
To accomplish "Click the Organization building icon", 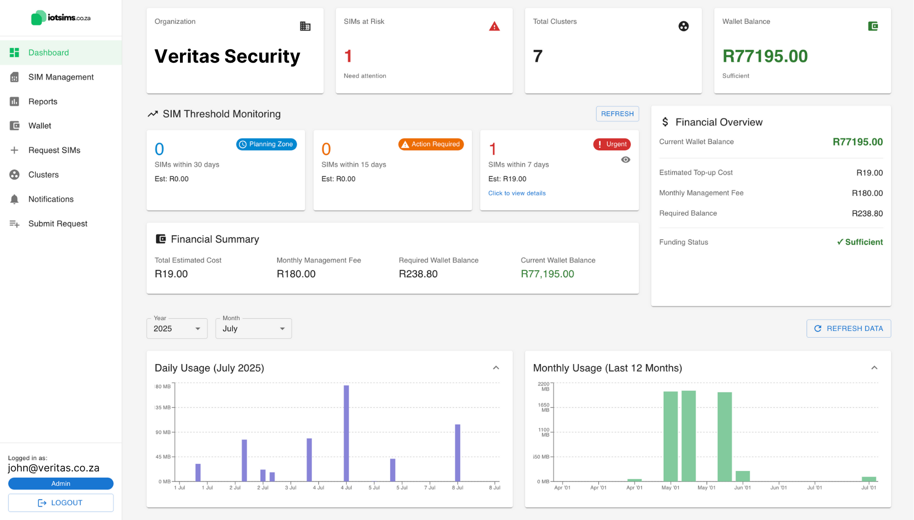I will tap(305, 26).
